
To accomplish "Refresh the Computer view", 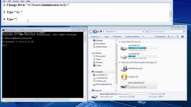I will pyautogui.click(x=147, y=32).
